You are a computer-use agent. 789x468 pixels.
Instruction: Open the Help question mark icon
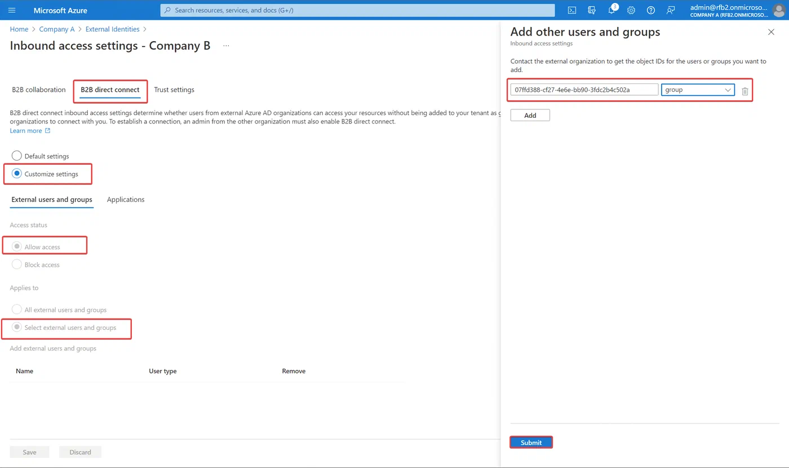click(651, 10)
